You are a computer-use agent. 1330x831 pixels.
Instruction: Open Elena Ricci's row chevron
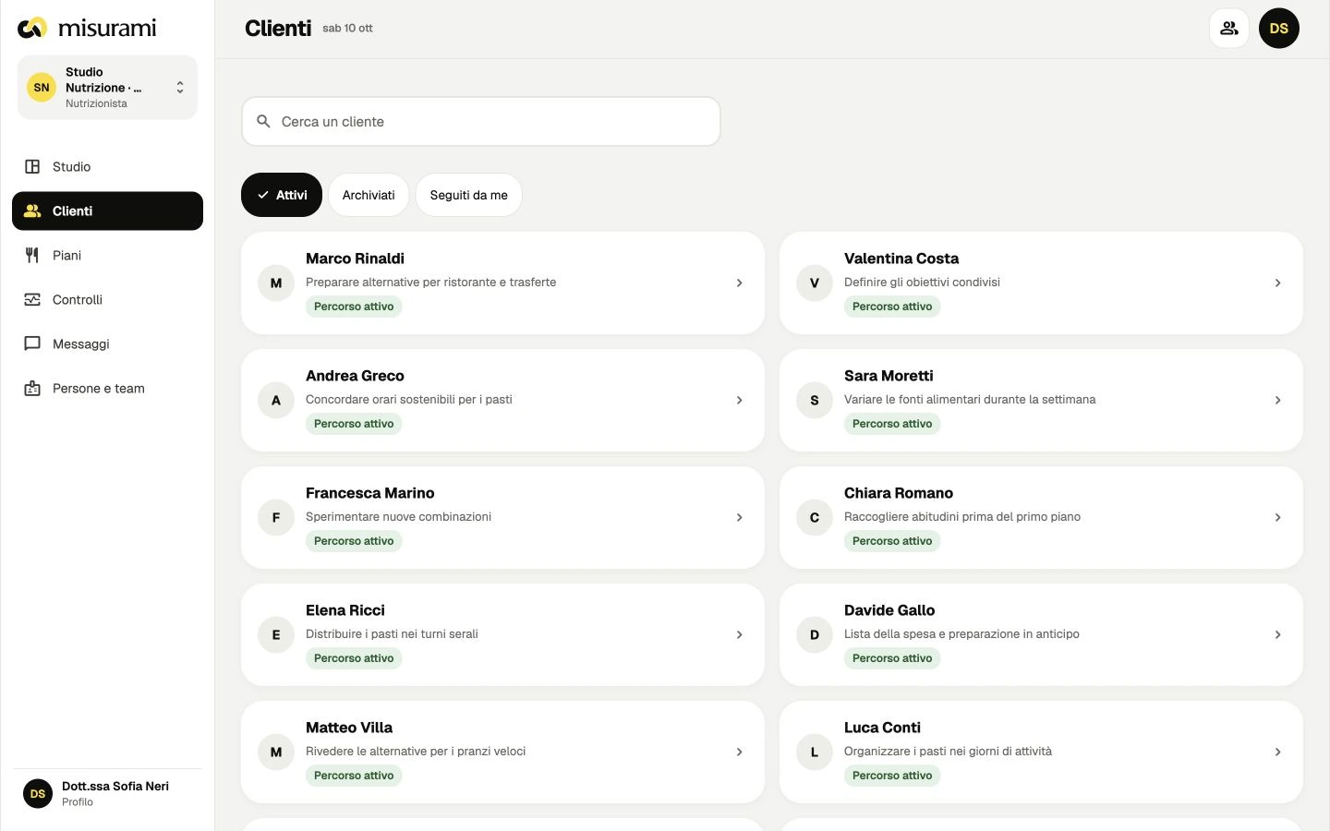(739, 635)
